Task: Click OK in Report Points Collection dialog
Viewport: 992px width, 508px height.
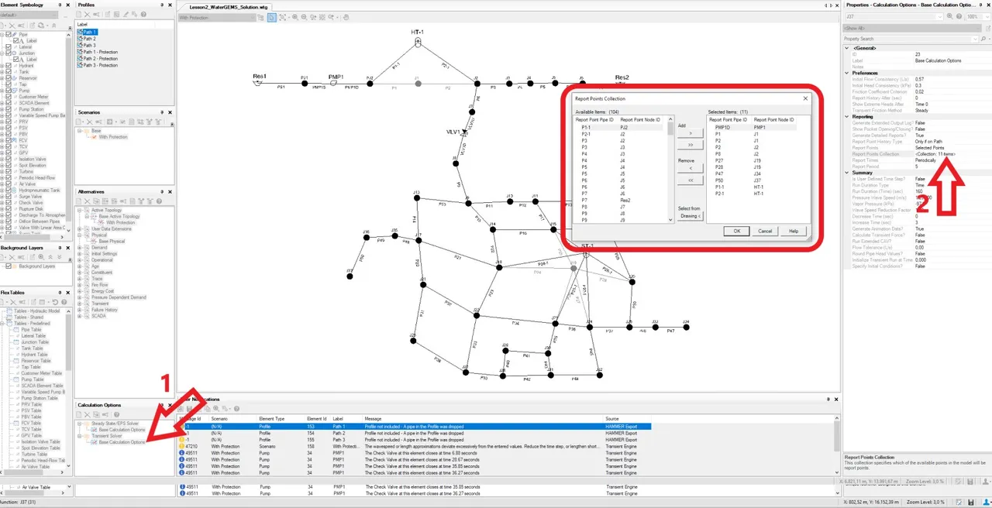Action: [737, 231]
